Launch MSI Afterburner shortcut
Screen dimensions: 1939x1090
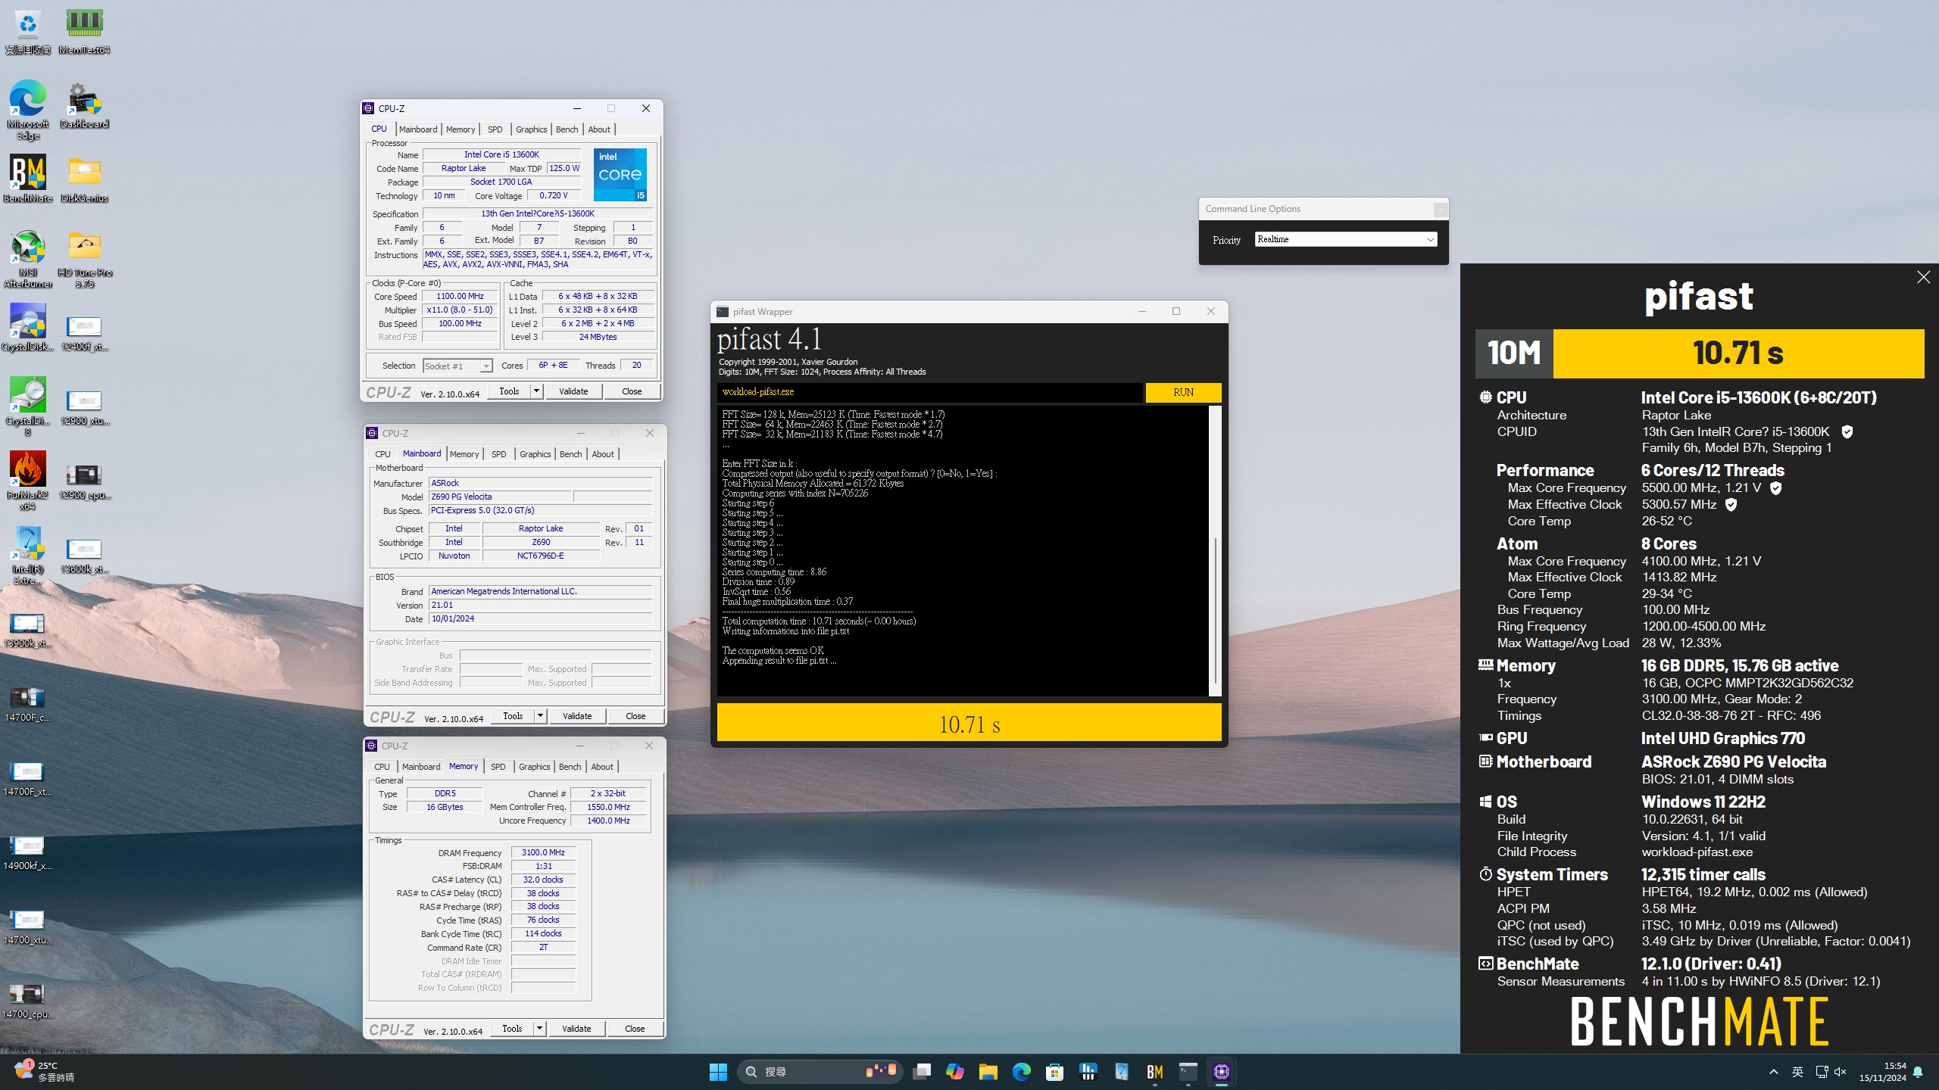27,259
